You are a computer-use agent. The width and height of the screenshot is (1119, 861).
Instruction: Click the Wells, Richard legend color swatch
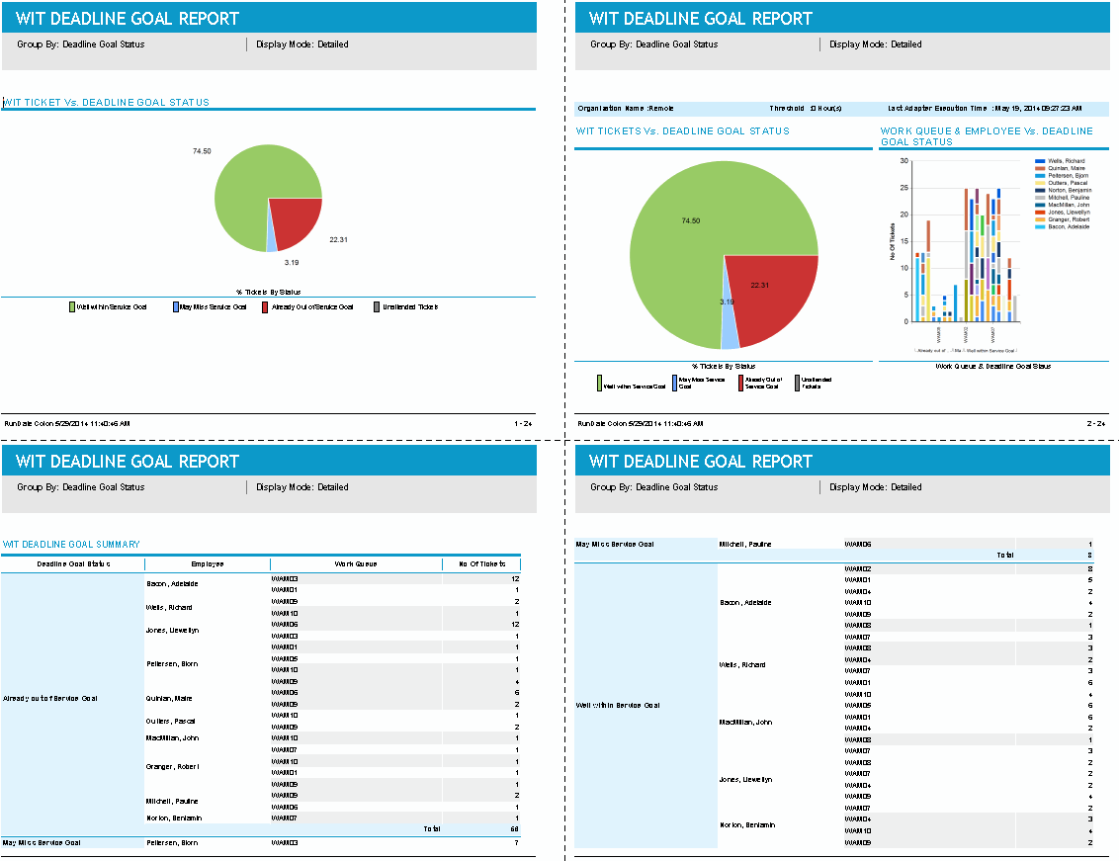(x=1040, y=160)
